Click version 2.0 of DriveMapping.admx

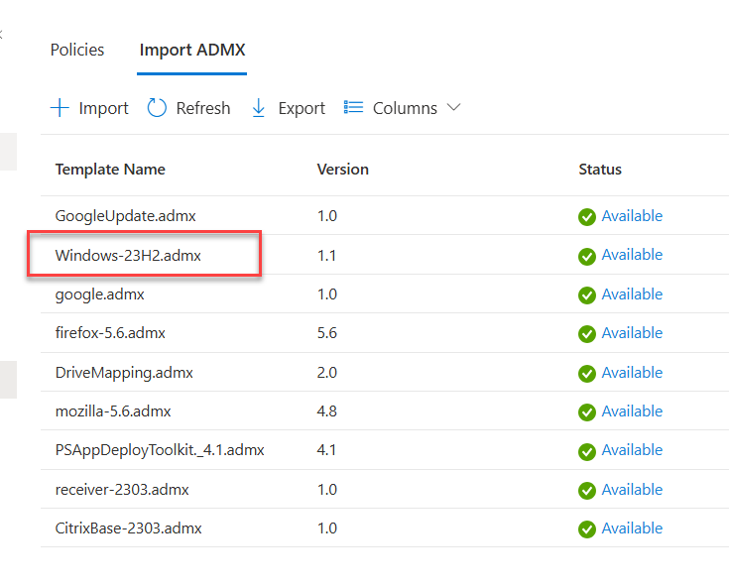pyautogui.click(x=327, y=373)
